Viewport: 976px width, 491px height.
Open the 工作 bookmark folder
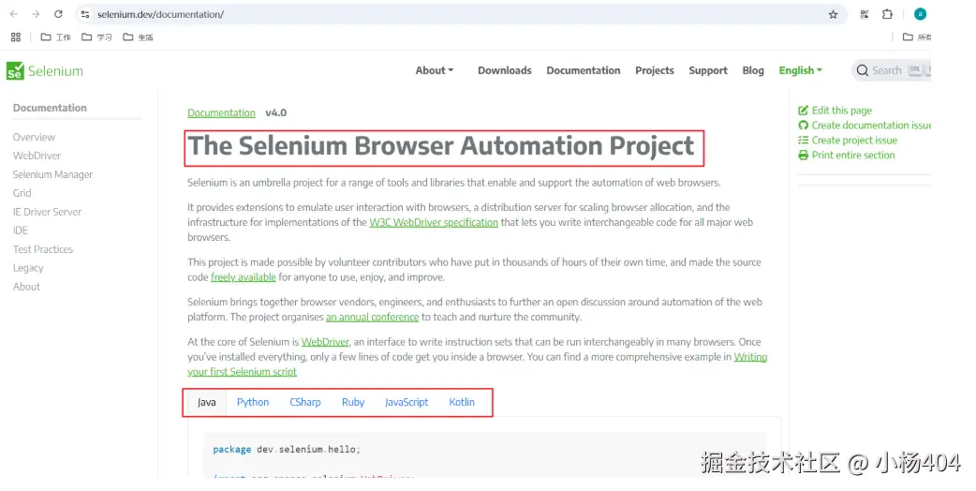55,37
